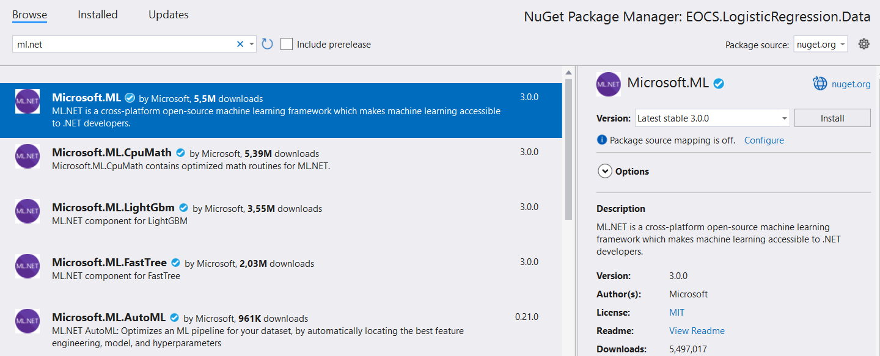The height and width of the screenshot is (356, 880).
Task: Click ML.NET logo in details pane
Action: pos(608,84)
